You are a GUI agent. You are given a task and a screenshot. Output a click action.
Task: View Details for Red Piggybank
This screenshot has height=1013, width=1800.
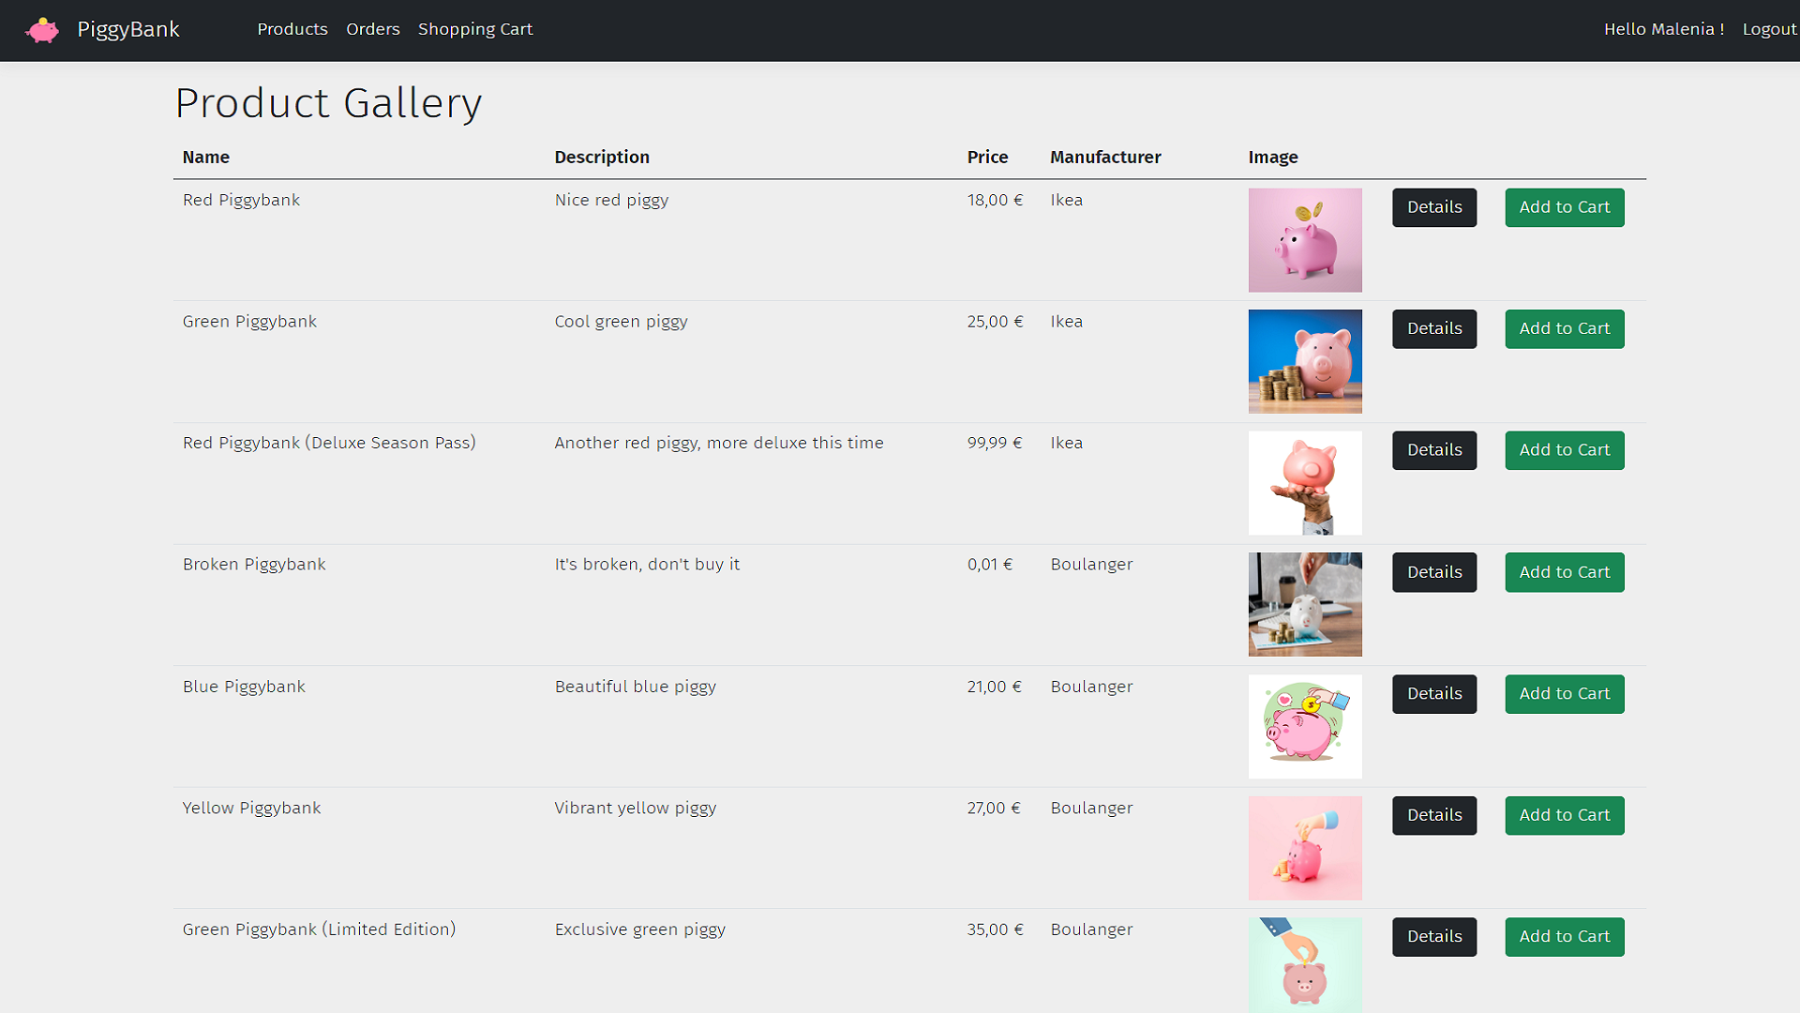click(x=1433, y=207)
